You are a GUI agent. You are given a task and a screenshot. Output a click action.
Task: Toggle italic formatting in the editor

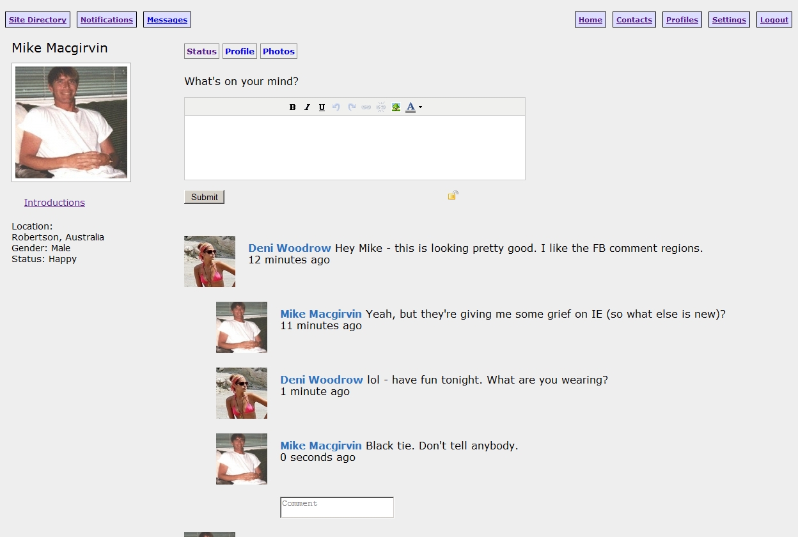pos(307,107)
